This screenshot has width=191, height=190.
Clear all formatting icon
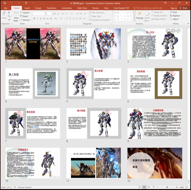(x=63, y=13)
